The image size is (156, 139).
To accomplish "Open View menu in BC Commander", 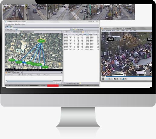I will [9, 24].
